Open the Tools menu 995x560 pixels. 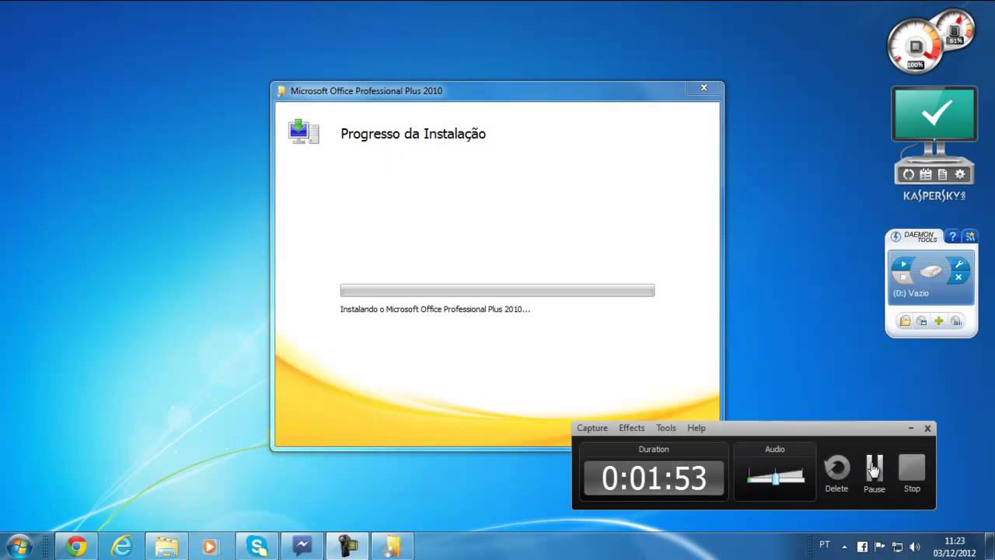(x=666, y=428)
